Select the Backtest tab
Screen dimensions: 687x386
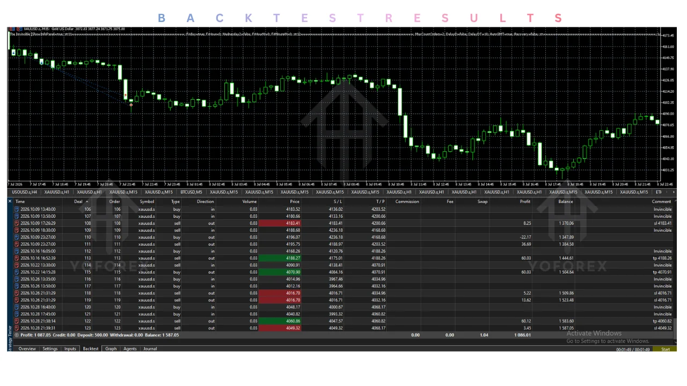click(x=91, y=349)
